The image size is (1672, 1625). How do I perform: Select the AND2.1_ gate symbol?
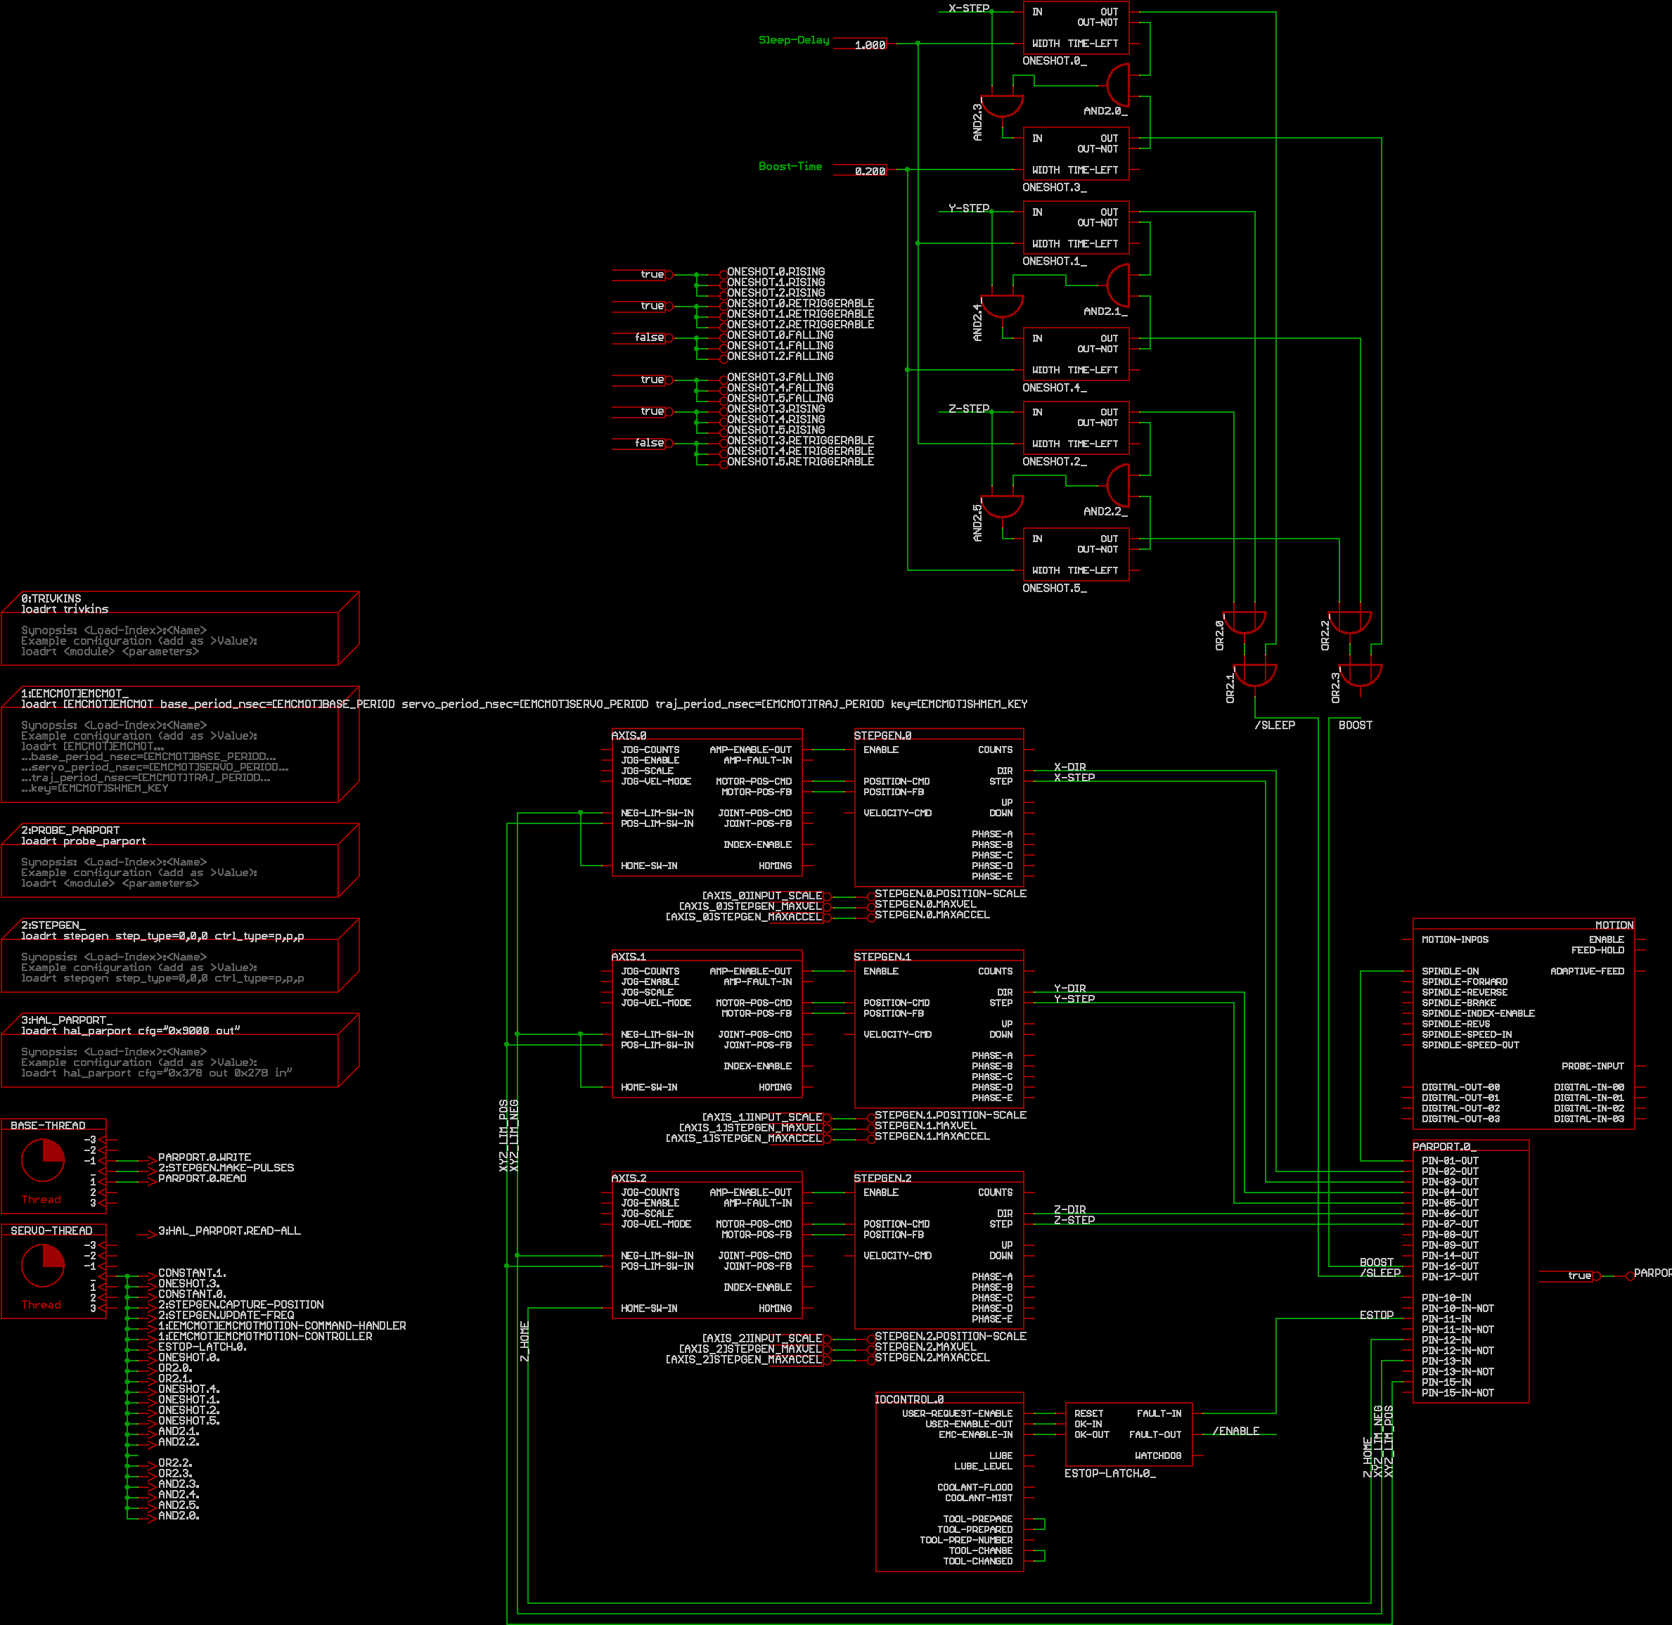(1119, 286)
